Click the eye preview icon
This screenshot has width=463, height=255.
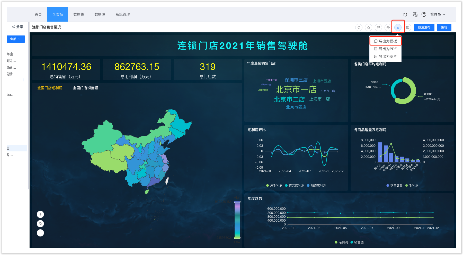[388, 27]
